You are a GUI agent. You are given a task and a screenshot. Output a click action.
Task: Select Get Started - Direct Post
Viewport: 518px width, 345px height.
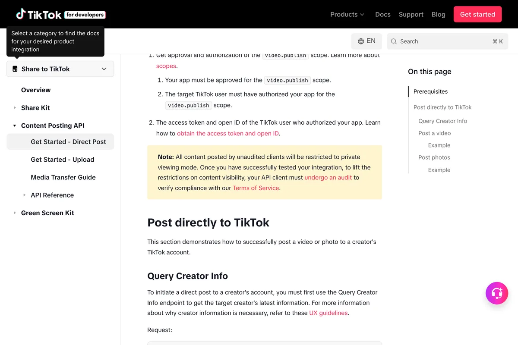click(x=60, y=141)
